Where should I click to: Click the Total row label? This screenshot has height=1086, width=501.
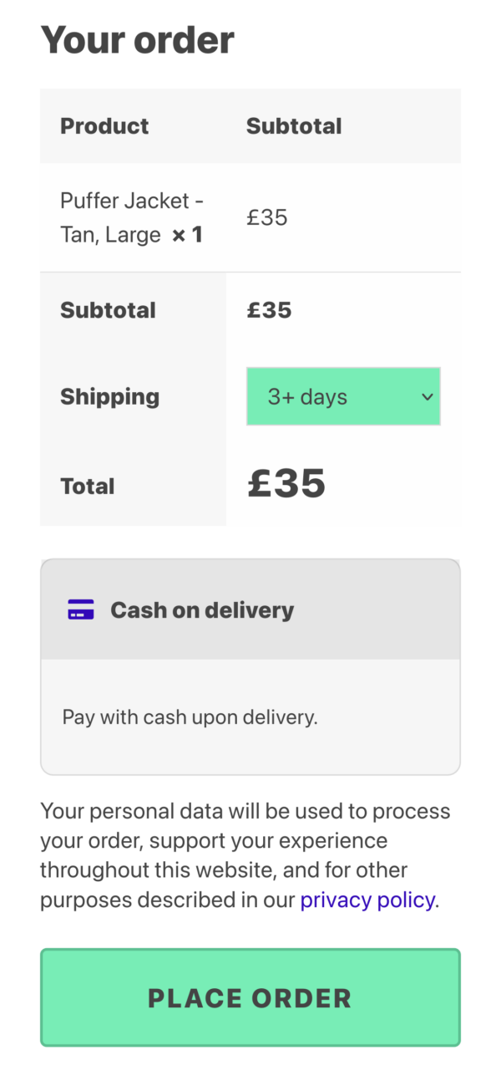pyautogui.click(x=87, y=486)
